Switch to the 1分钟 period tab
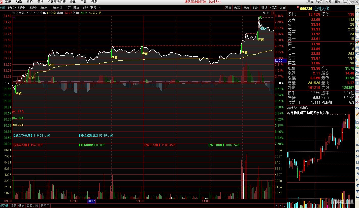 (12, 8)
